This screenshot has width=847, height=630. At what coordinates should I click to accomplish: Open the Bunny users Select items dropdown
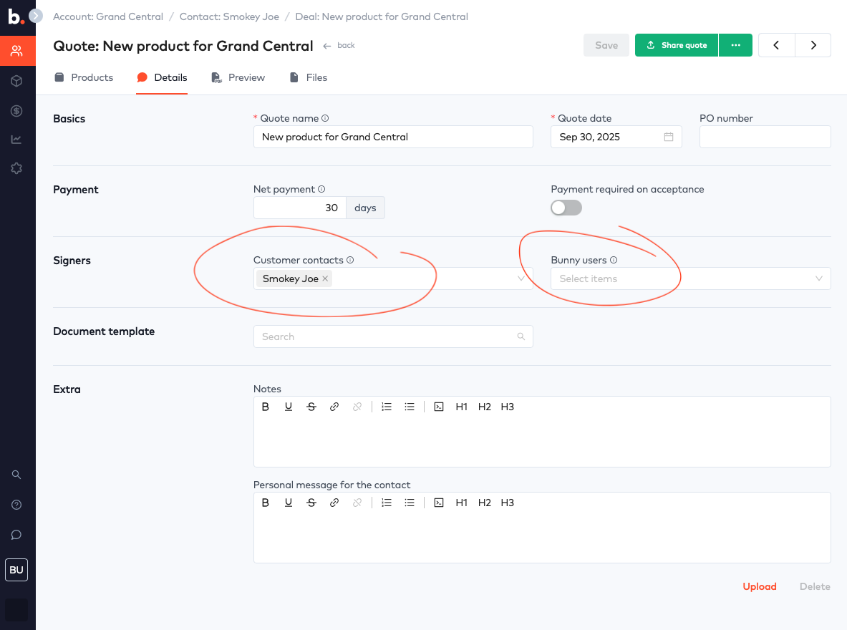690,278
